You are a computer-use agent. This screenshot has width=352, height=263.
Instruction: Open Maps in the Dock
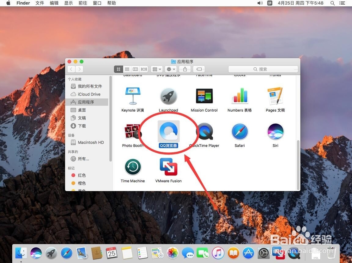coord(157,253)
